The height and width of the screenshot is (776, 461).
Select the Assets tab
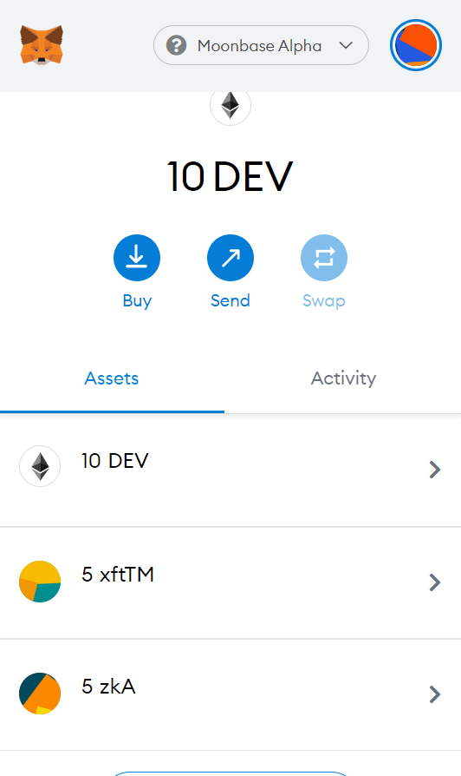tap(112, 378)
